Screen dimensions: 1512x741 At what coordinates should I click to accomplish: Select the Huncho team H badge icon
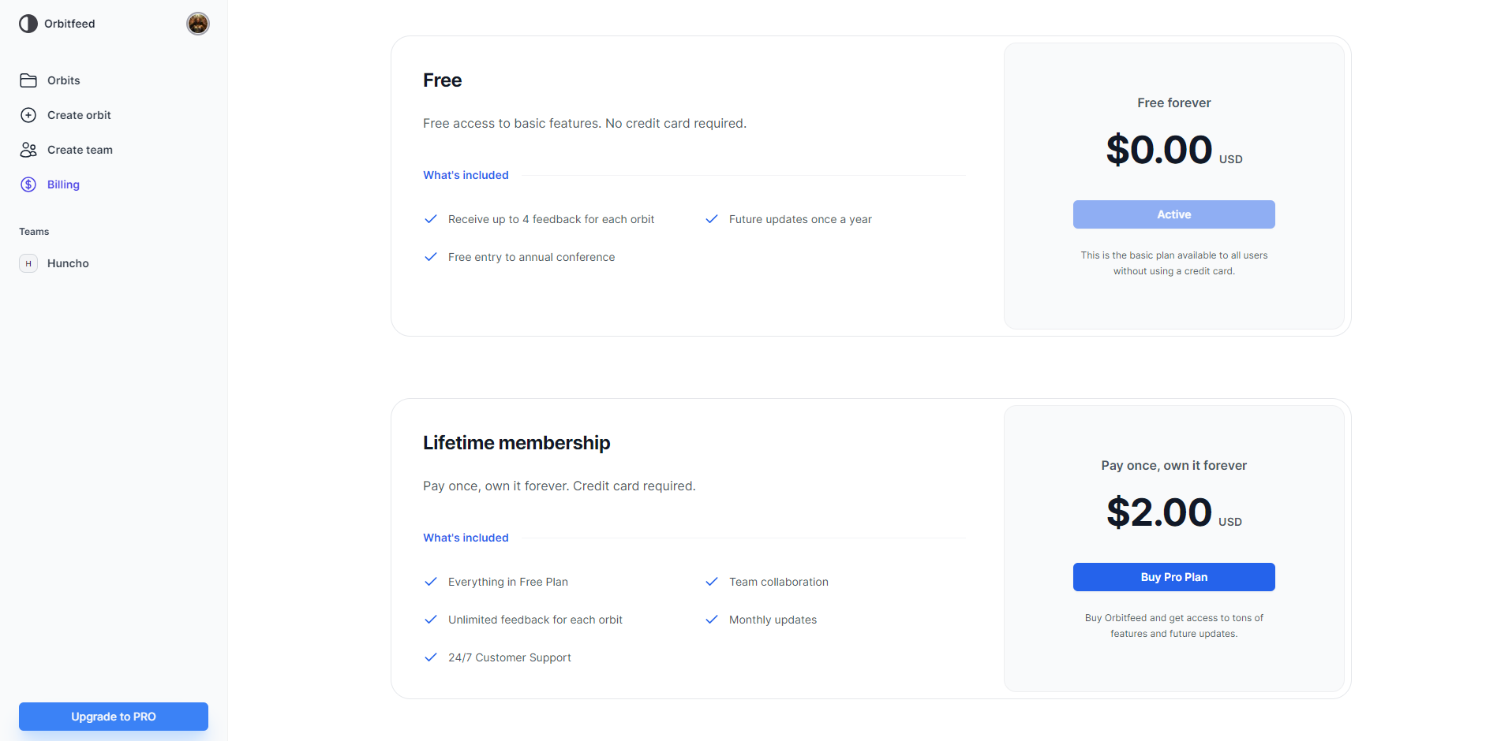[x=28, y=263]
